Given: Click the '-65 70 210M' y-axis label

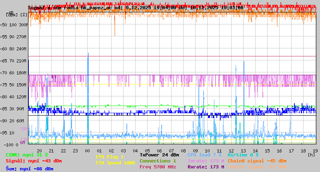Looking at the screenshot, I should (14, 61).
